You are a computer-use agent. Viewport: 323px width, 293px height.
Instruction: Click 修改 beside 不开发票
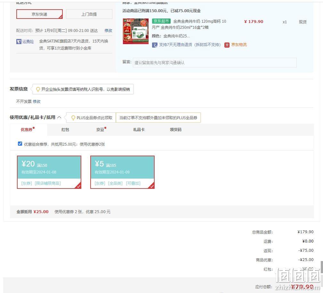pyautogui.click(x=37, y=101)
